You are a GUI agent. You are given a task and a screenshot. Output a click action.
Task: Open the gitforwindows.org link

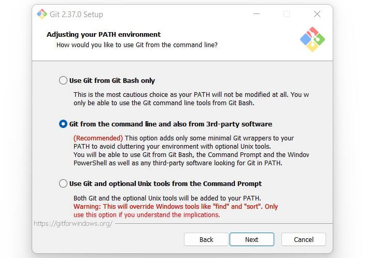(73, 224)
